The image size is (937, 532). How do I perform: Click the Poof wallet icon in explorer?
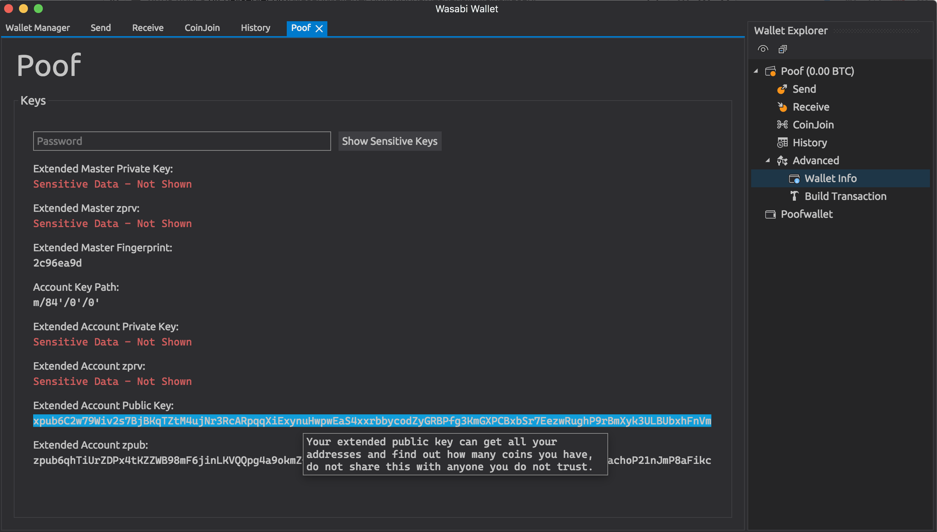tap(771, 71)
